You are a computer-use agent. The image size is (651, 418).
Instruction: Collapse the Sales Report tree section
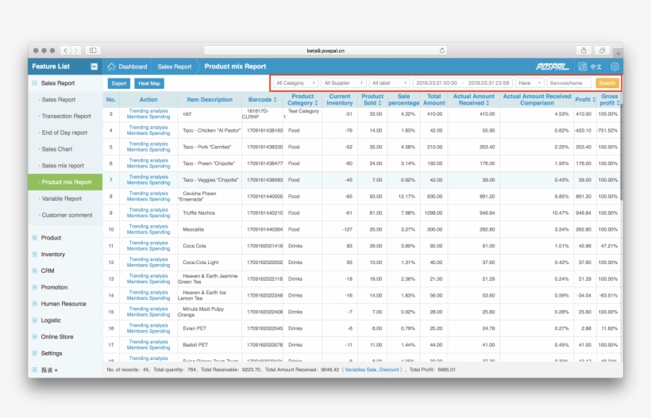34,83
